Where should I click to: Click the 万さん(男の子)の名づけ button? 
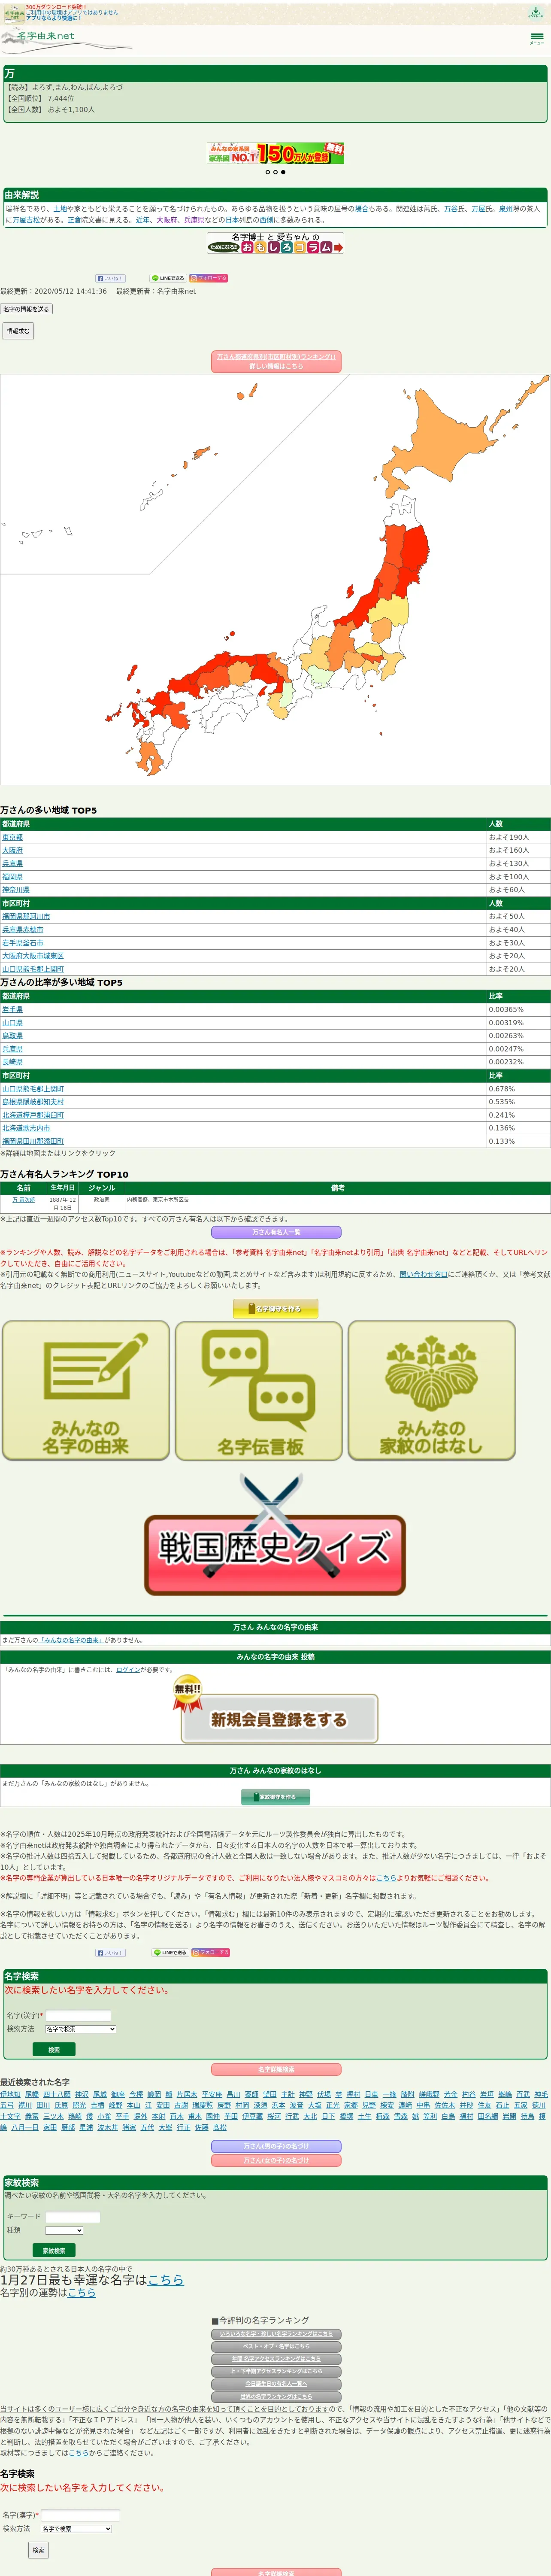pyautogui.click(x=275, y=2146)
